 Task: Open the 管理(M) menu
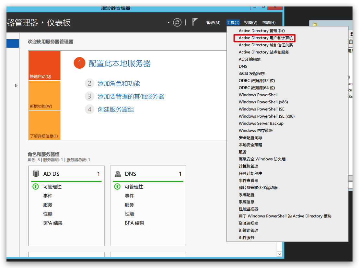213,22
